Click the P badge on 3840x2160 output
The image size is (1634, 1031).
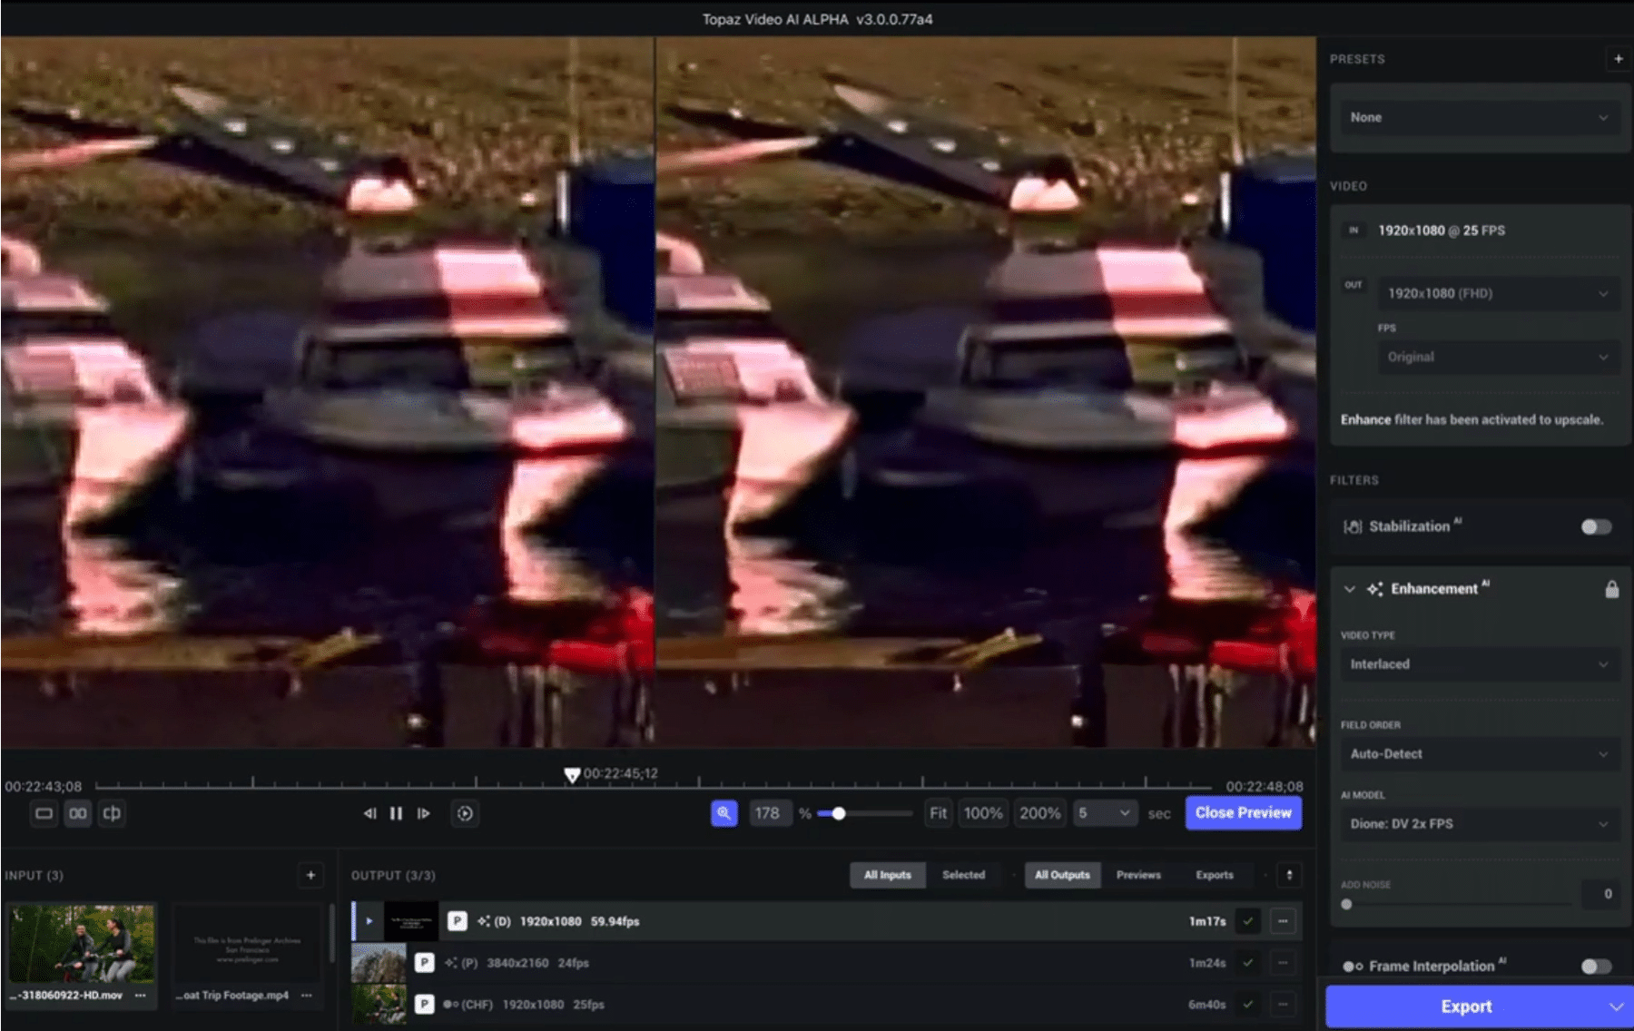click(x=424, y=963)
